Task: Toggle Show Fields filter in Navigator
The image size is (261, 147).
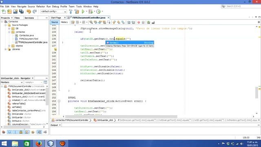Action: 9,132
